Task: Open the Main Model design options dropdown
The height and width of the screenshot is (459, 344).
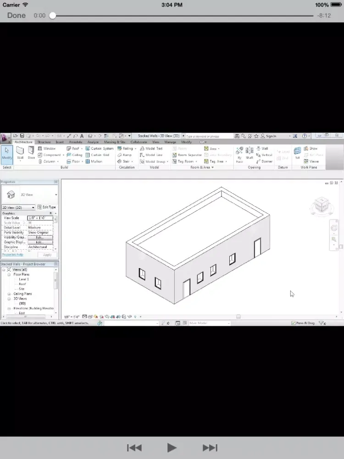Action: [209, 323]
